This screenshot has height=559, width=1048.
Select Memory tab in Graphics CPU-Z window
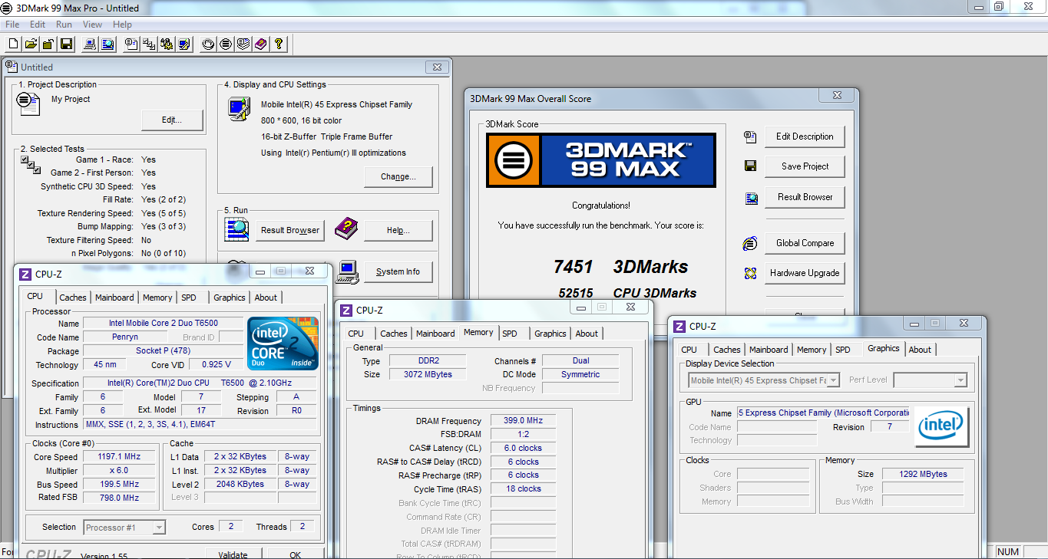pyautogui.click(x=812, y=350)
